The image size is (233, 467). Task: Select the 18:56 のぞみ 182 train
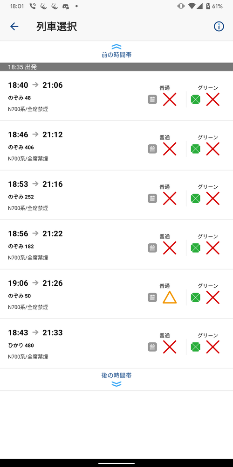(x=116, y=245)
